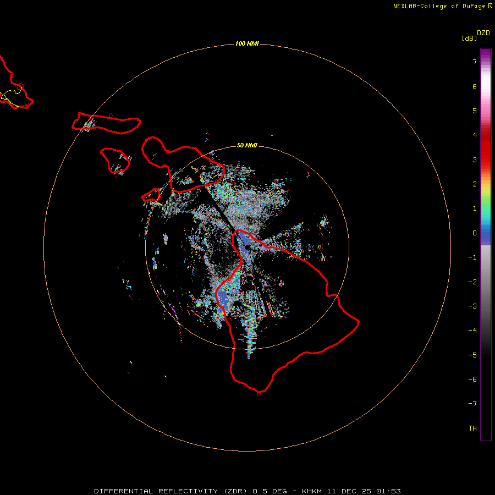Click the 100 NMI range ring label
Viewport: 495px width, 495px height.
(x=247, y=43)
